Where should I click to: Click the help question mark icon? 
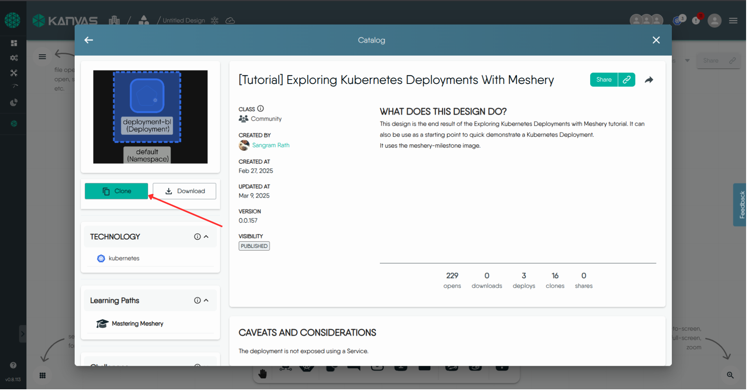point(13,365)
